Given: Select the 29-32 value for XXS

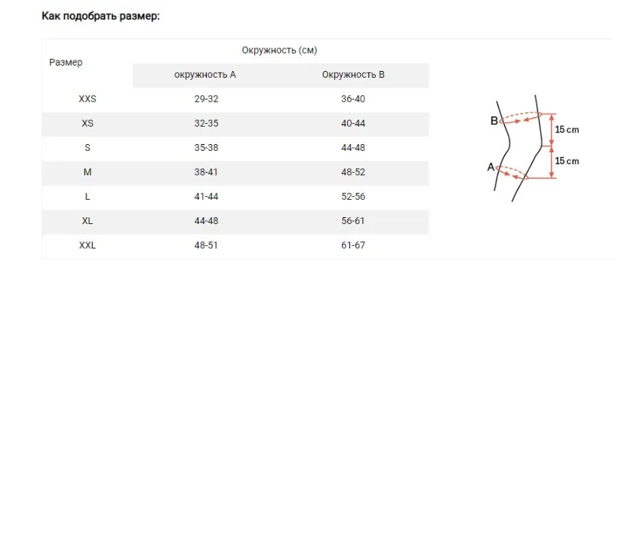Looking at the screenshot, I should 206,99.
